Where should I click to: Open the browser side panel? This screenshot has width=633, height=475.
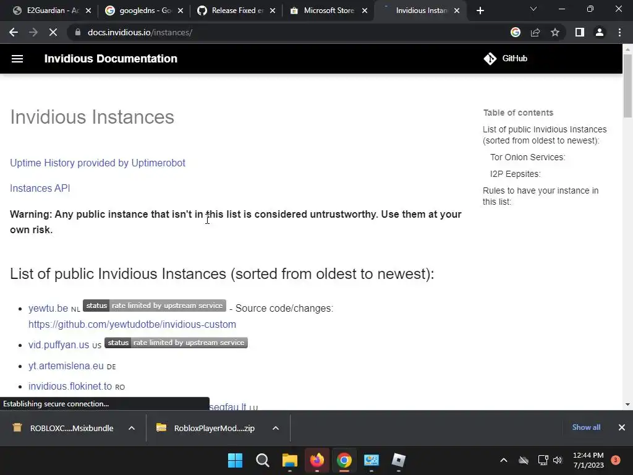(580, 32)
